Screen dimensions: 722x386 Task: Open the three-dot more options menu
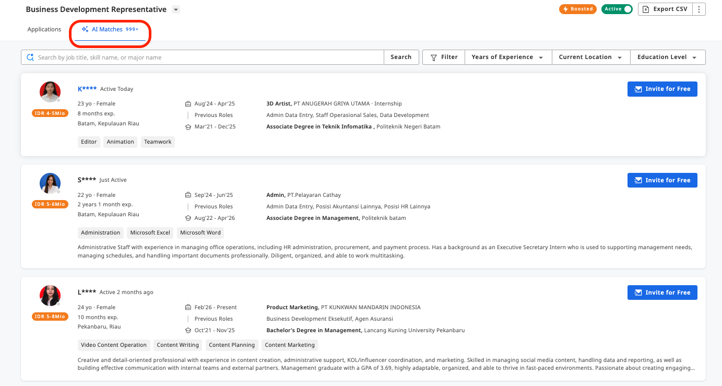click(x=699, y=9)
